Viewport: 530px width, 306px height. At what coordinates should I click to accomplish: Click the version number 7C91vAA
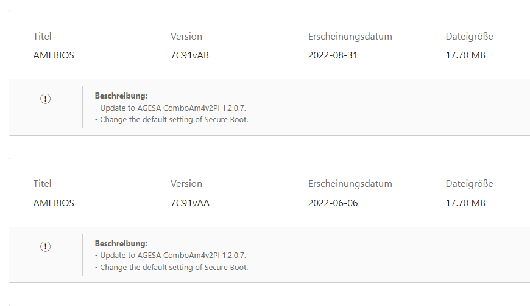190,203
